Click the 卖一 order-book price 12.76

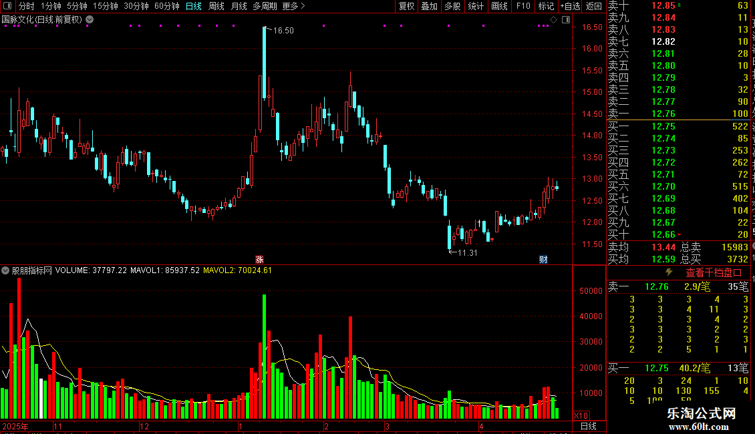(x=663, y=114)
